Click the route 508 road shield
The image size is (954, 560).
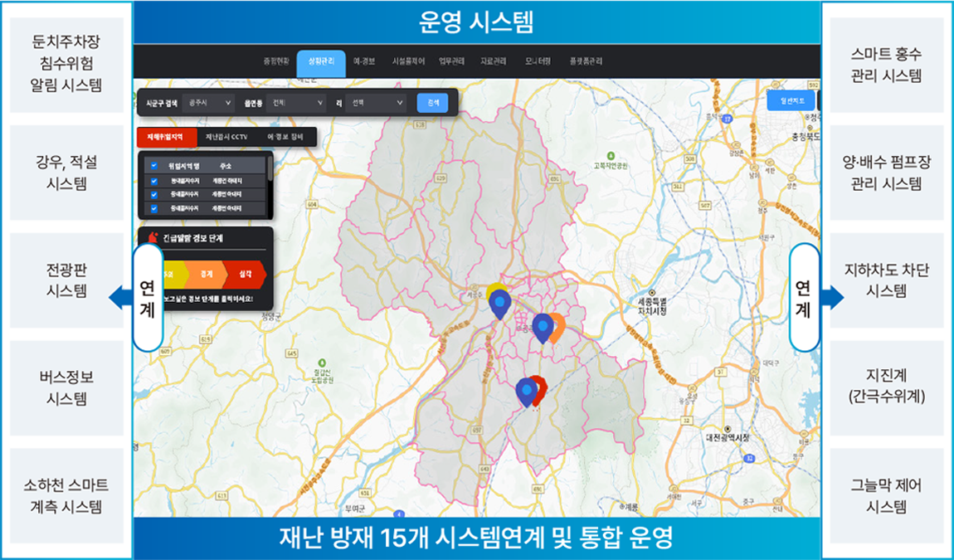[689, 158]
